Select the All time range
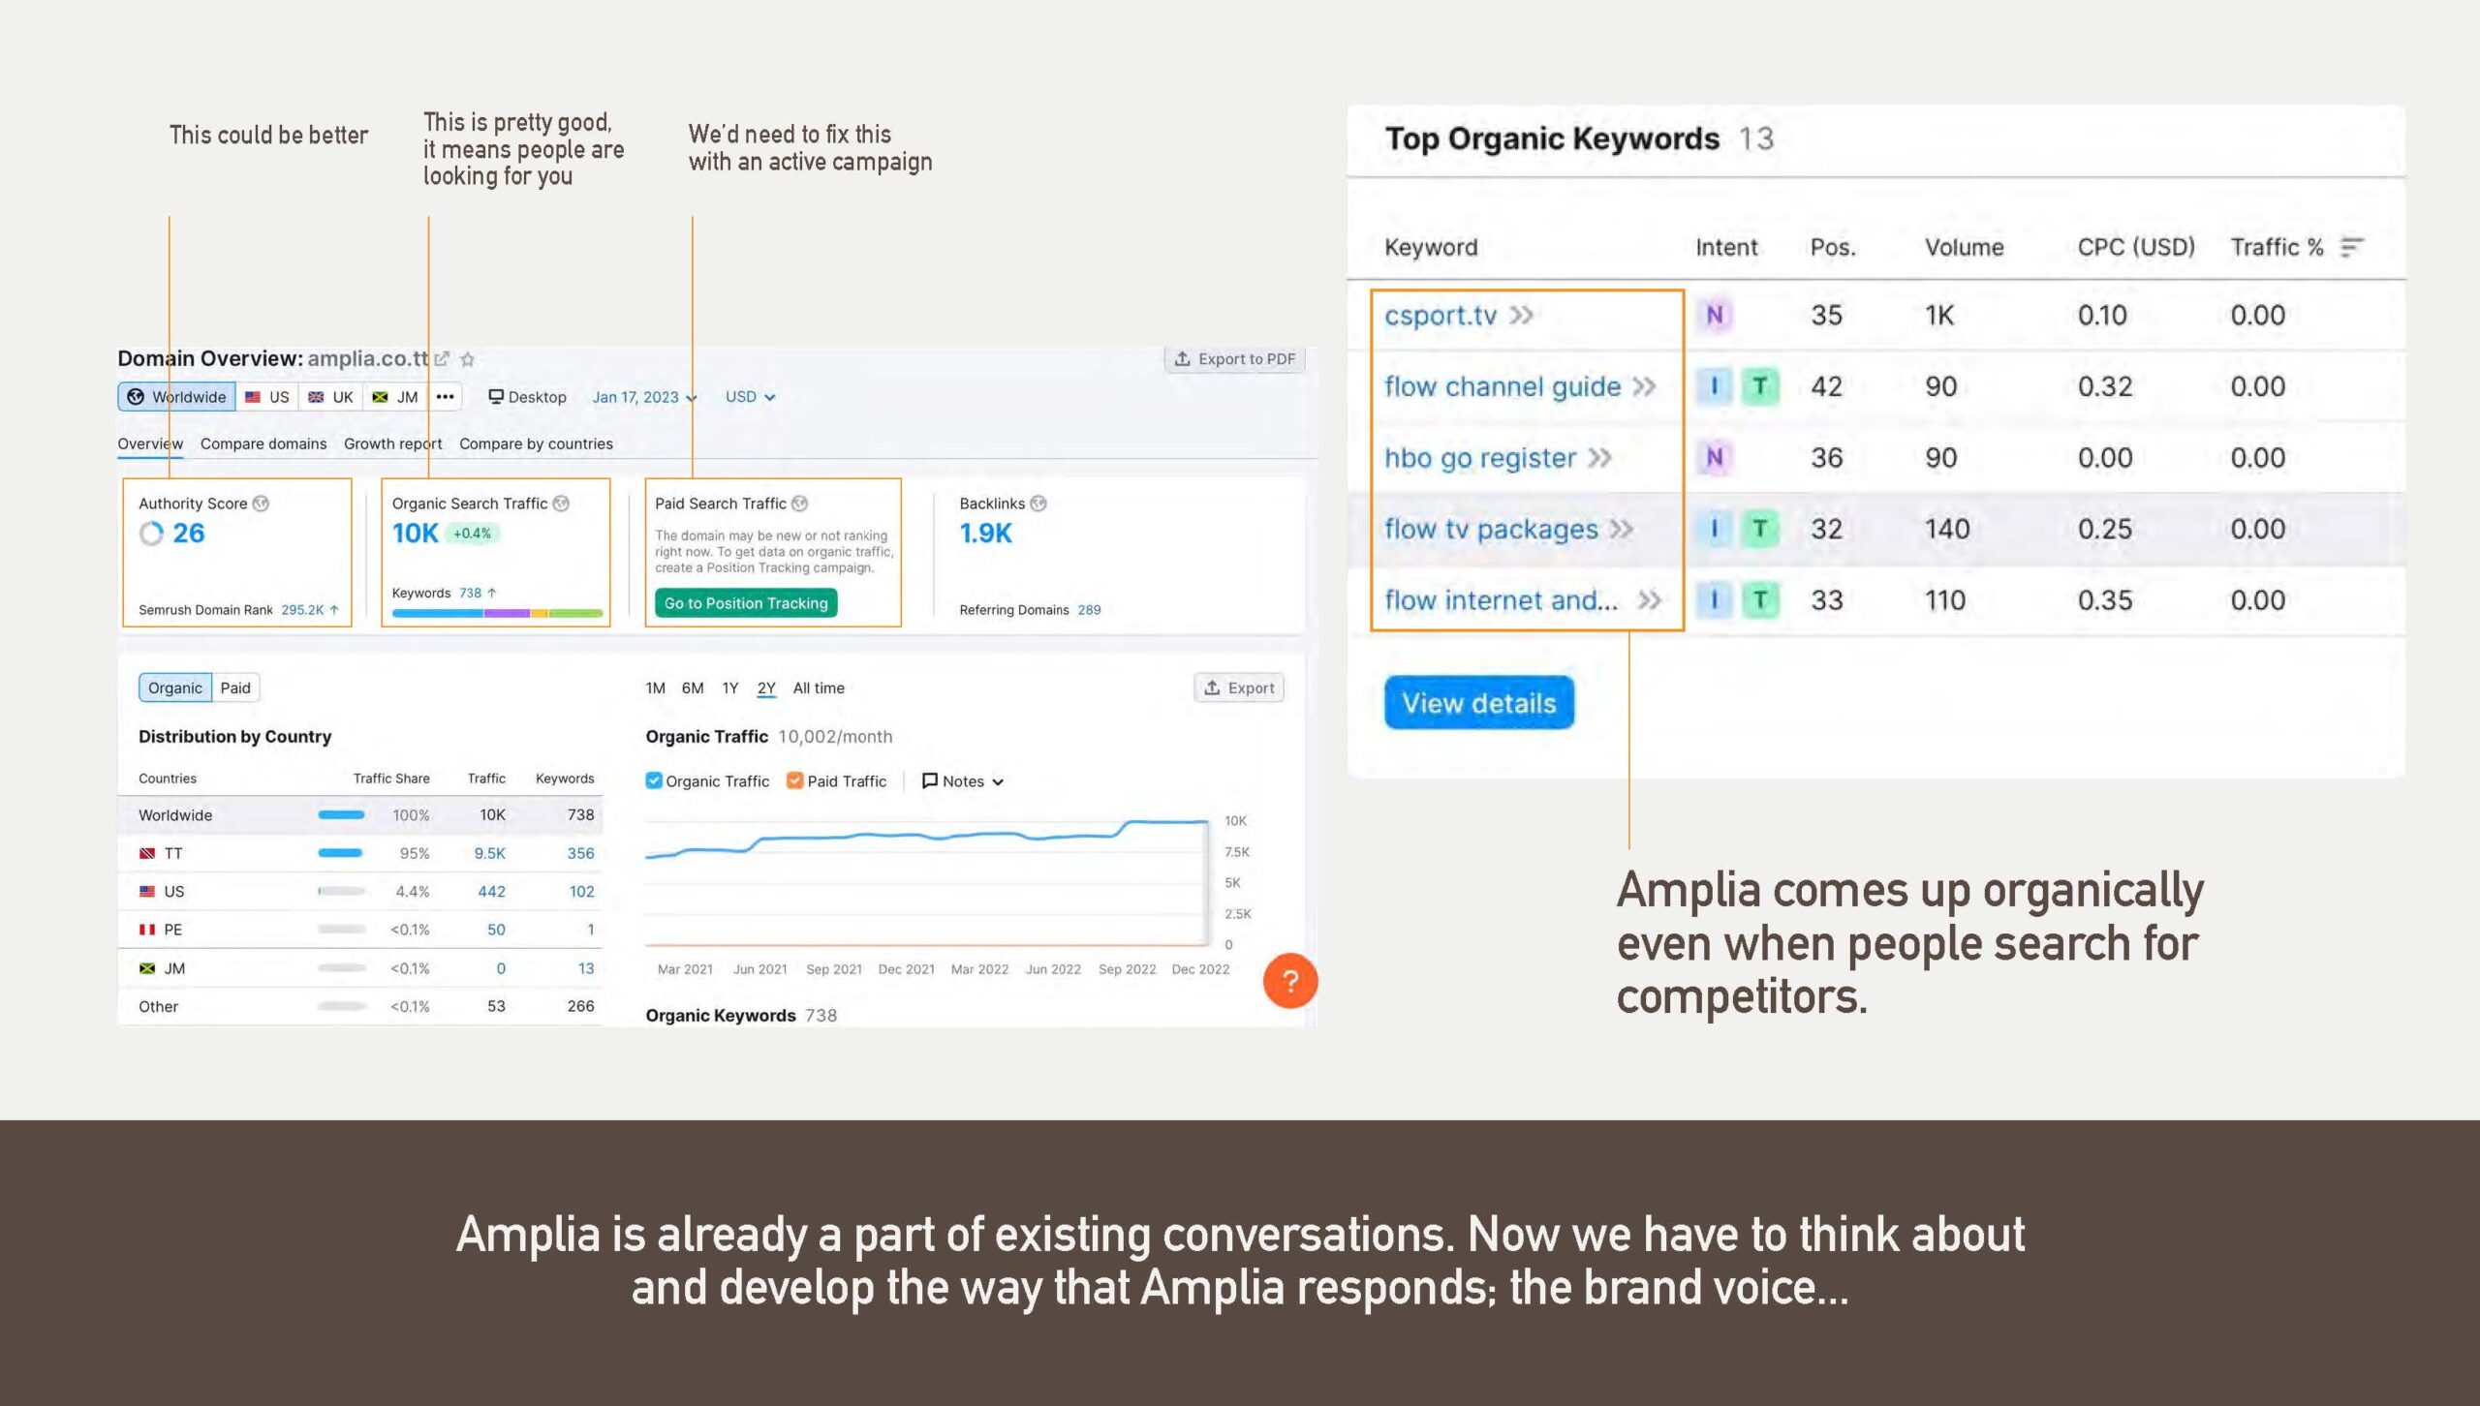Screen dimensions: 2480x1406 (819, 688)
